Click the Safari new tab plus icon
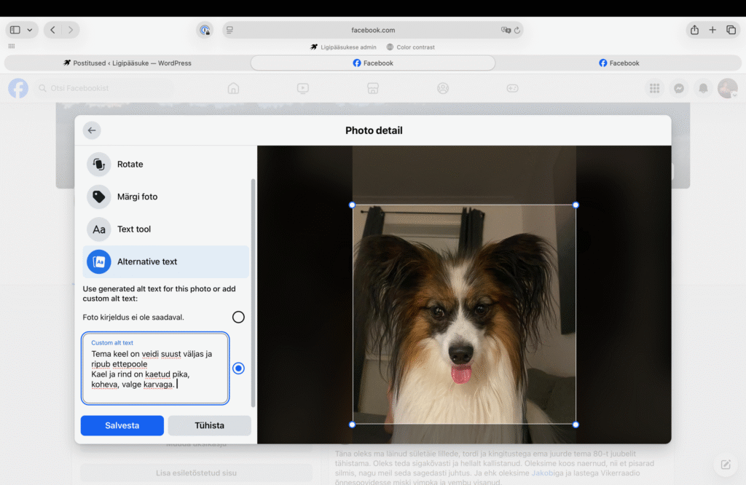This screenshot has width=746, height=485. [x=712, y=30]
